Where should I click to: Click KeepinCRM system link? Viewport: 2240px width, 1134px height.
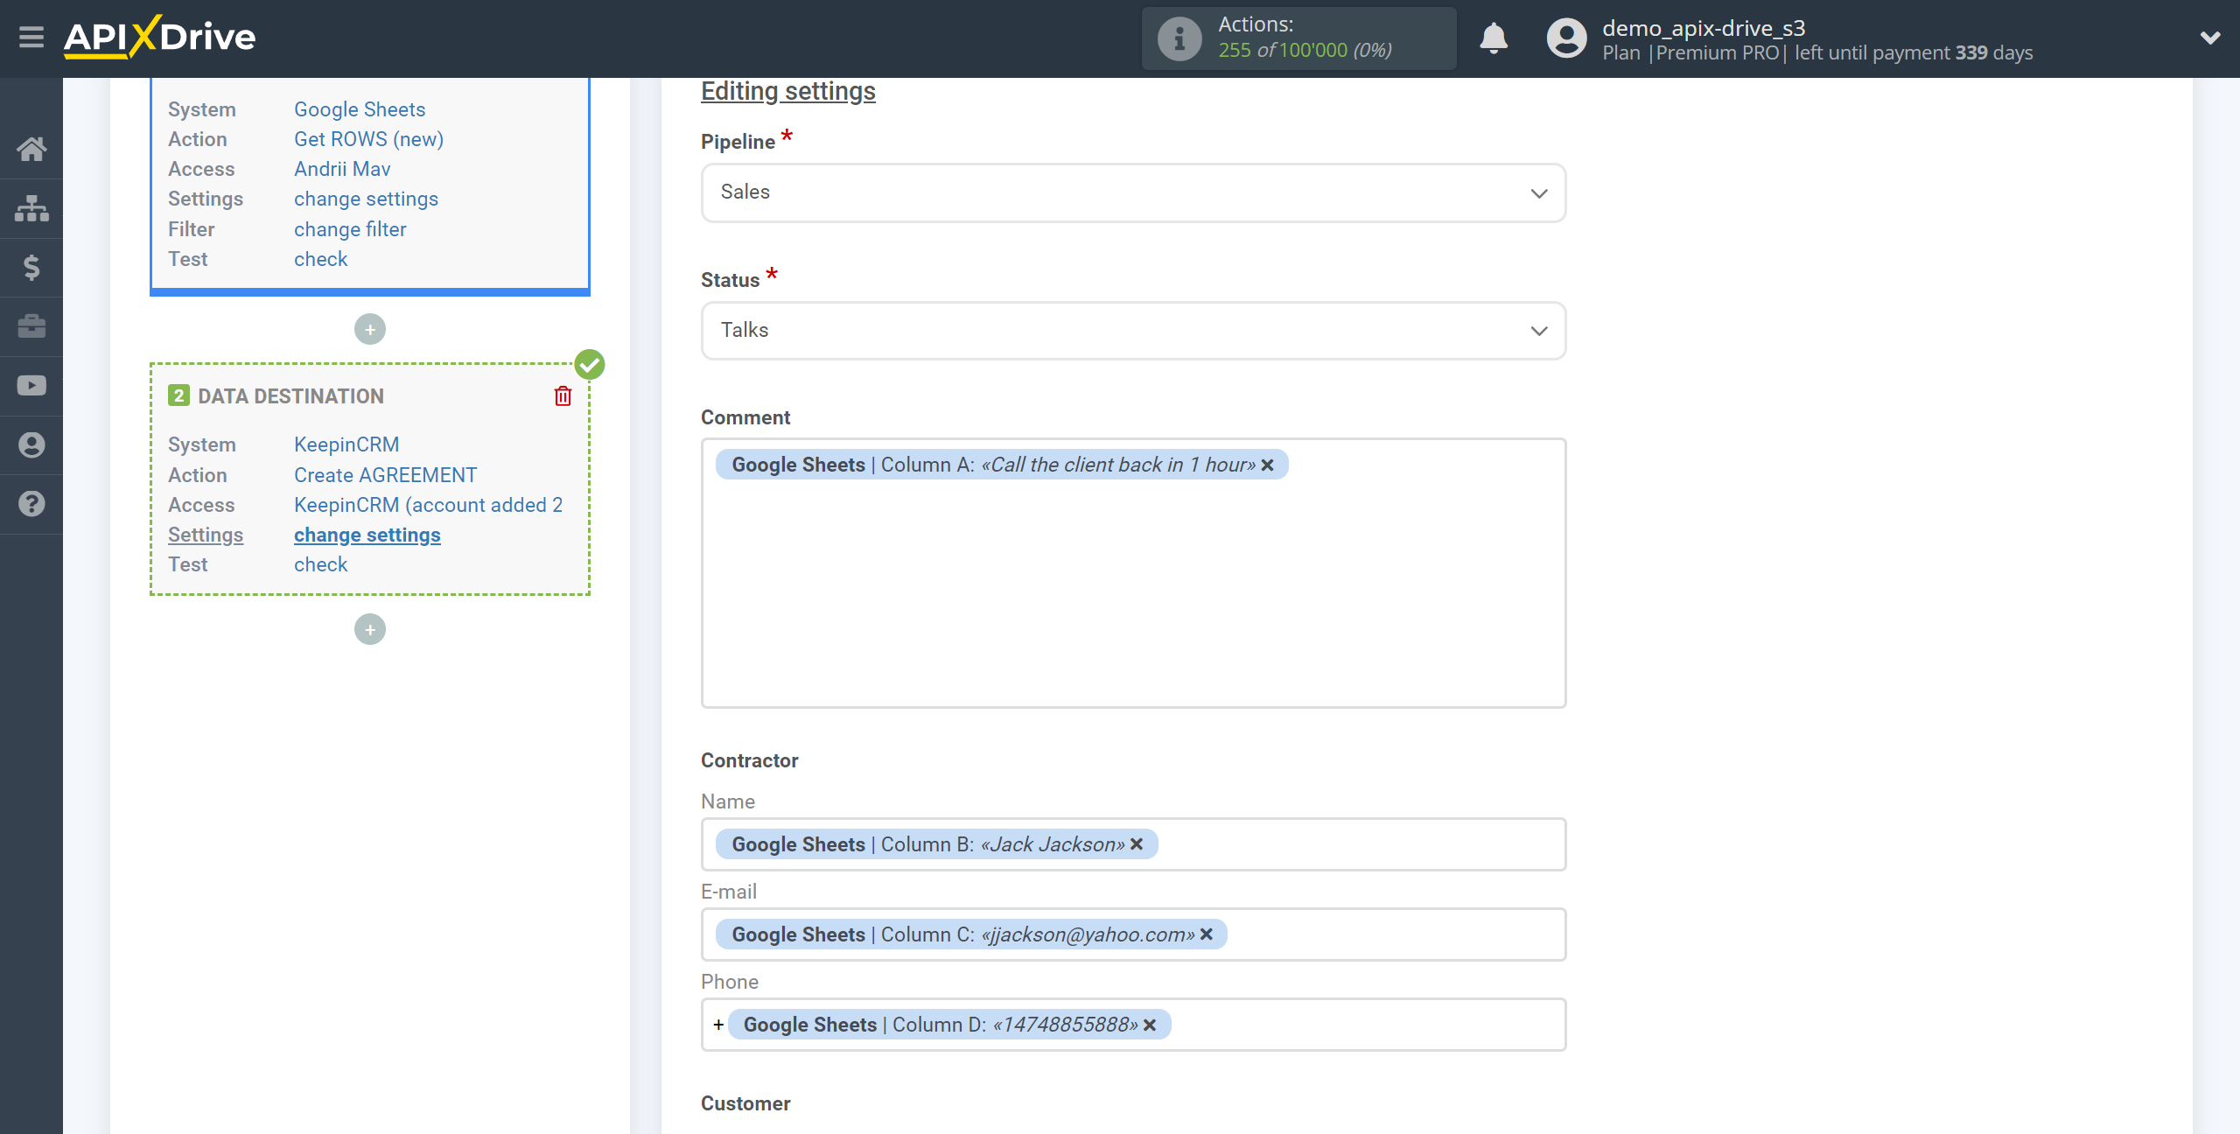346,444
